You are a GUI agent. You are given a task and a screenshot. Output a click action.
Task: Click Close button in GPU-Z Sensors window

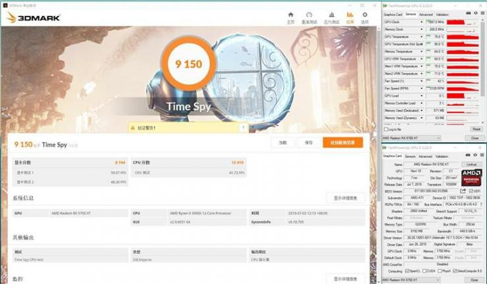coord(474,138)
